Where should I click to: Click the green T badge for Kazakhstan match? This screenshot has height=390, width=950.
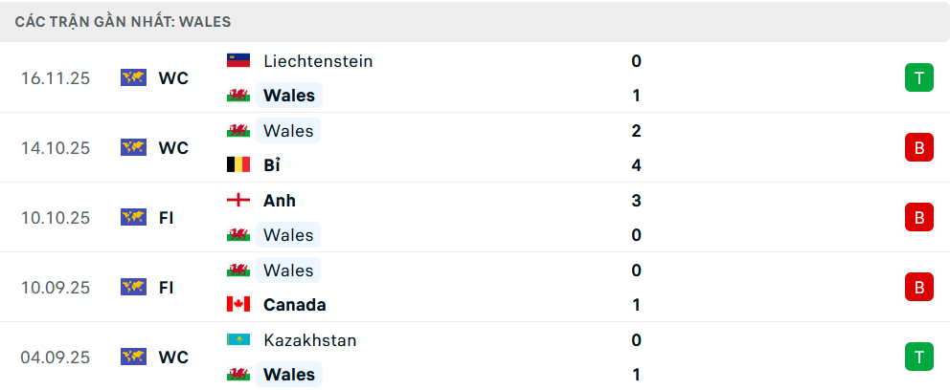click(918, 357)
